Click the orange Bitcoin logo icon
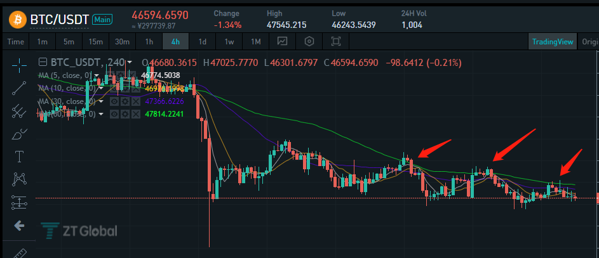This screenshot has width=599, height=258. point(18,18)
